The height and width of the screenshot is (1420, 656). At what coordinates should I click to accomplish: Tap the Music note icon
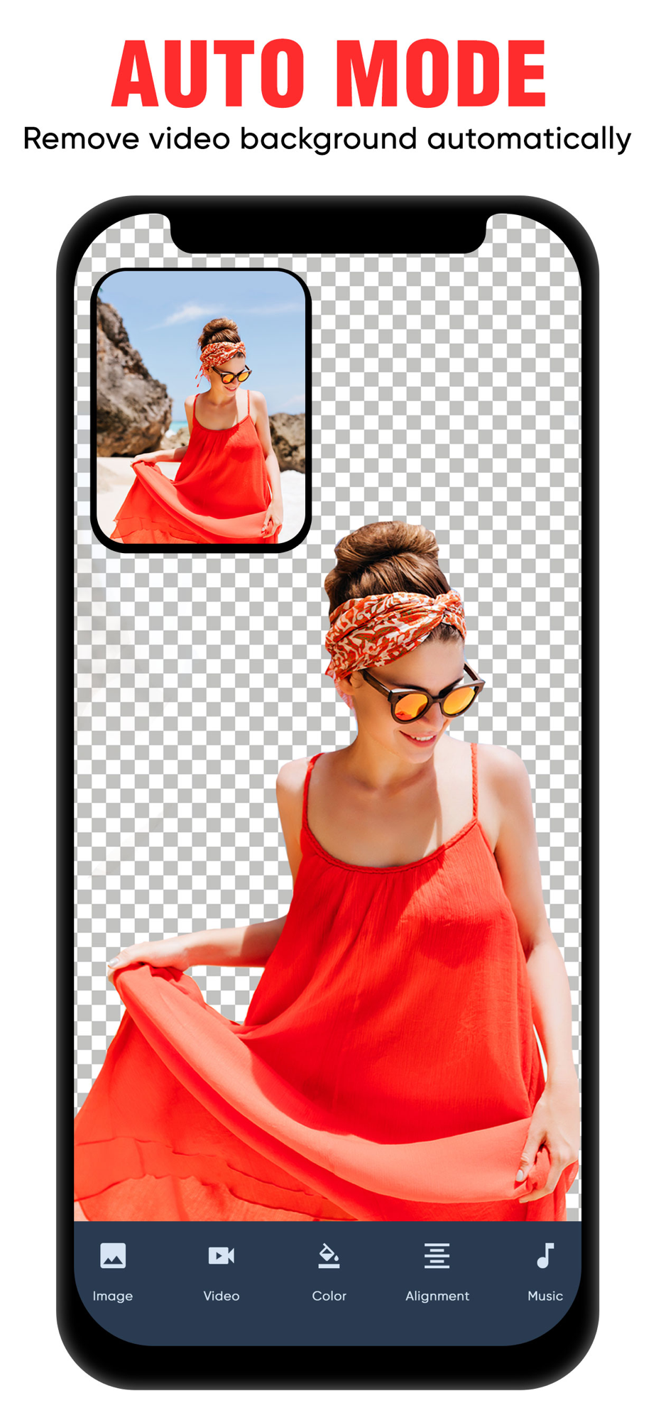tap(545, 1255)
